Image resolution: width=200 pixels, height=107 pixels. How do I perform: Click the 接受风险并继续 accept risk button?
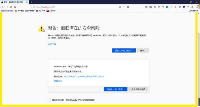(x=139, y=89)
